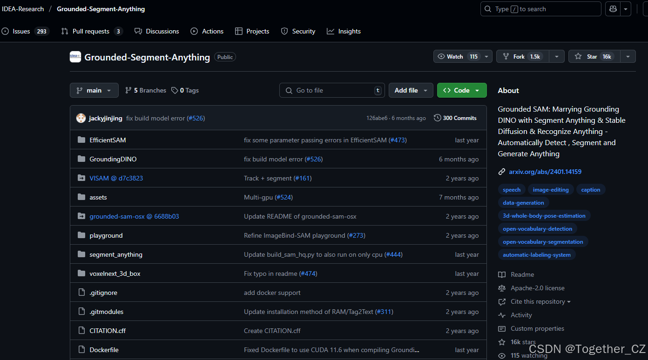Click the grounded-sam-osx submodule icon

coord(81,216)
